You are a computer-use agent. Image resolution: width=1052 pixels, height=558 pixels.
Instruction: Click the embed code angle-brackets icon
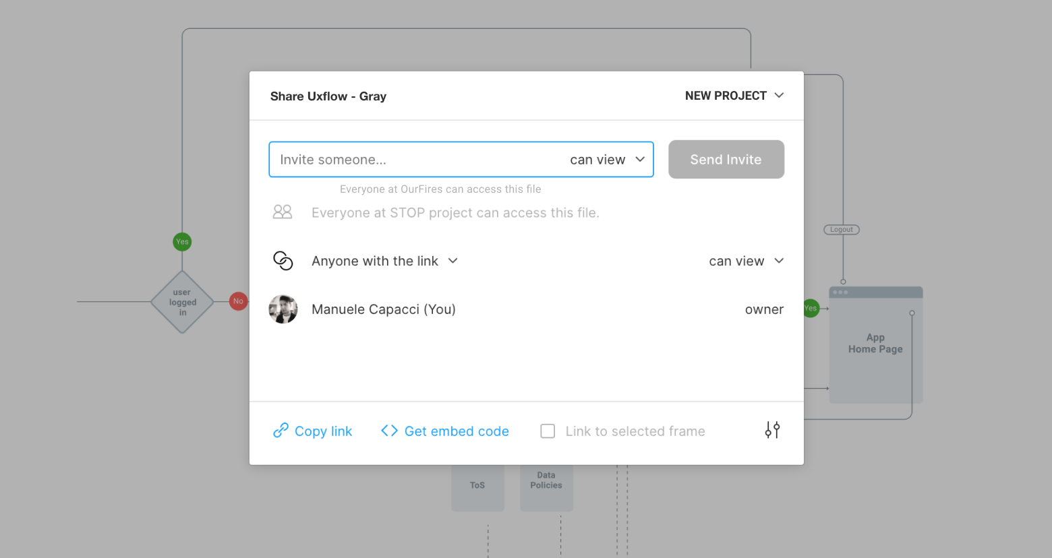click(x=389, y=431)
